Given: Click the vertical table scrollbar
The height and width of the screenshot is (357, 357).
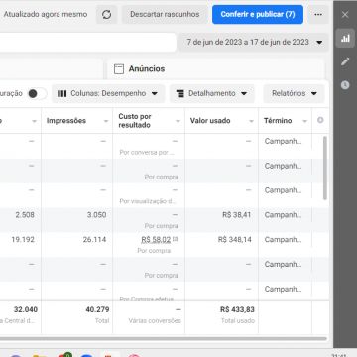Looking at the screenshot, I should (x=325, y=168).
